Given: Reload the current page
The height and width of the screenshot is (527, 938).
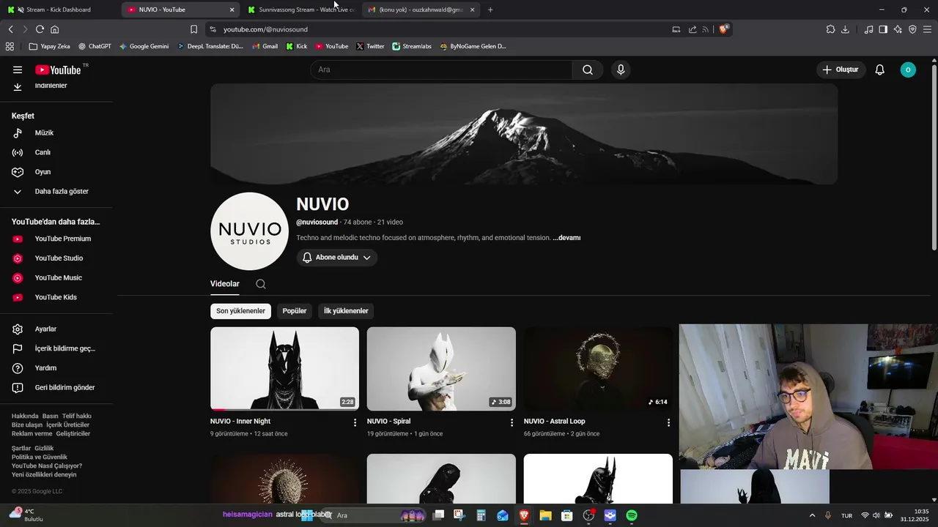Looking at the screenshot, I should tap(40, 29).
